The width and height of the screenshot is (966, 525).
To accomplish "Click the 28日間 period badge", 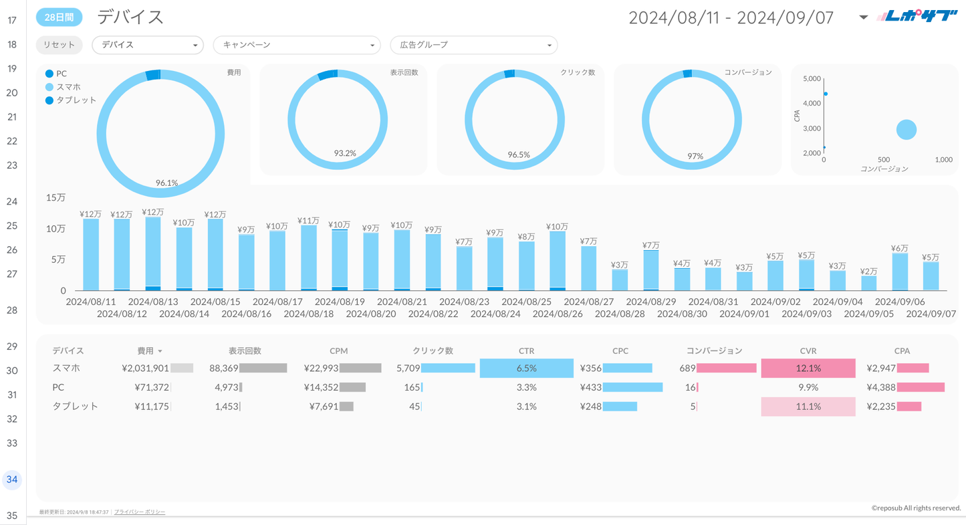I will point(59,17).
